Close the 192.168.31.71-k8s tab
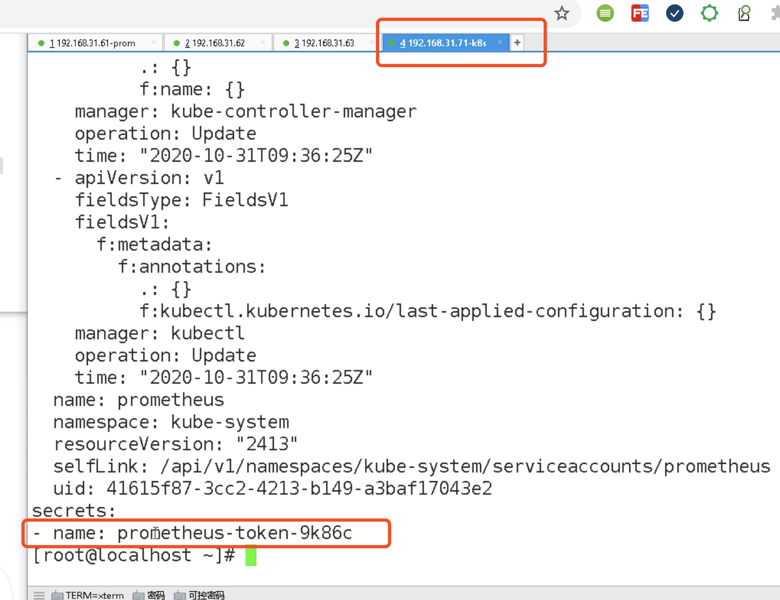The height and width of the screenshot is (600, 780). click(x=500, y=42)
